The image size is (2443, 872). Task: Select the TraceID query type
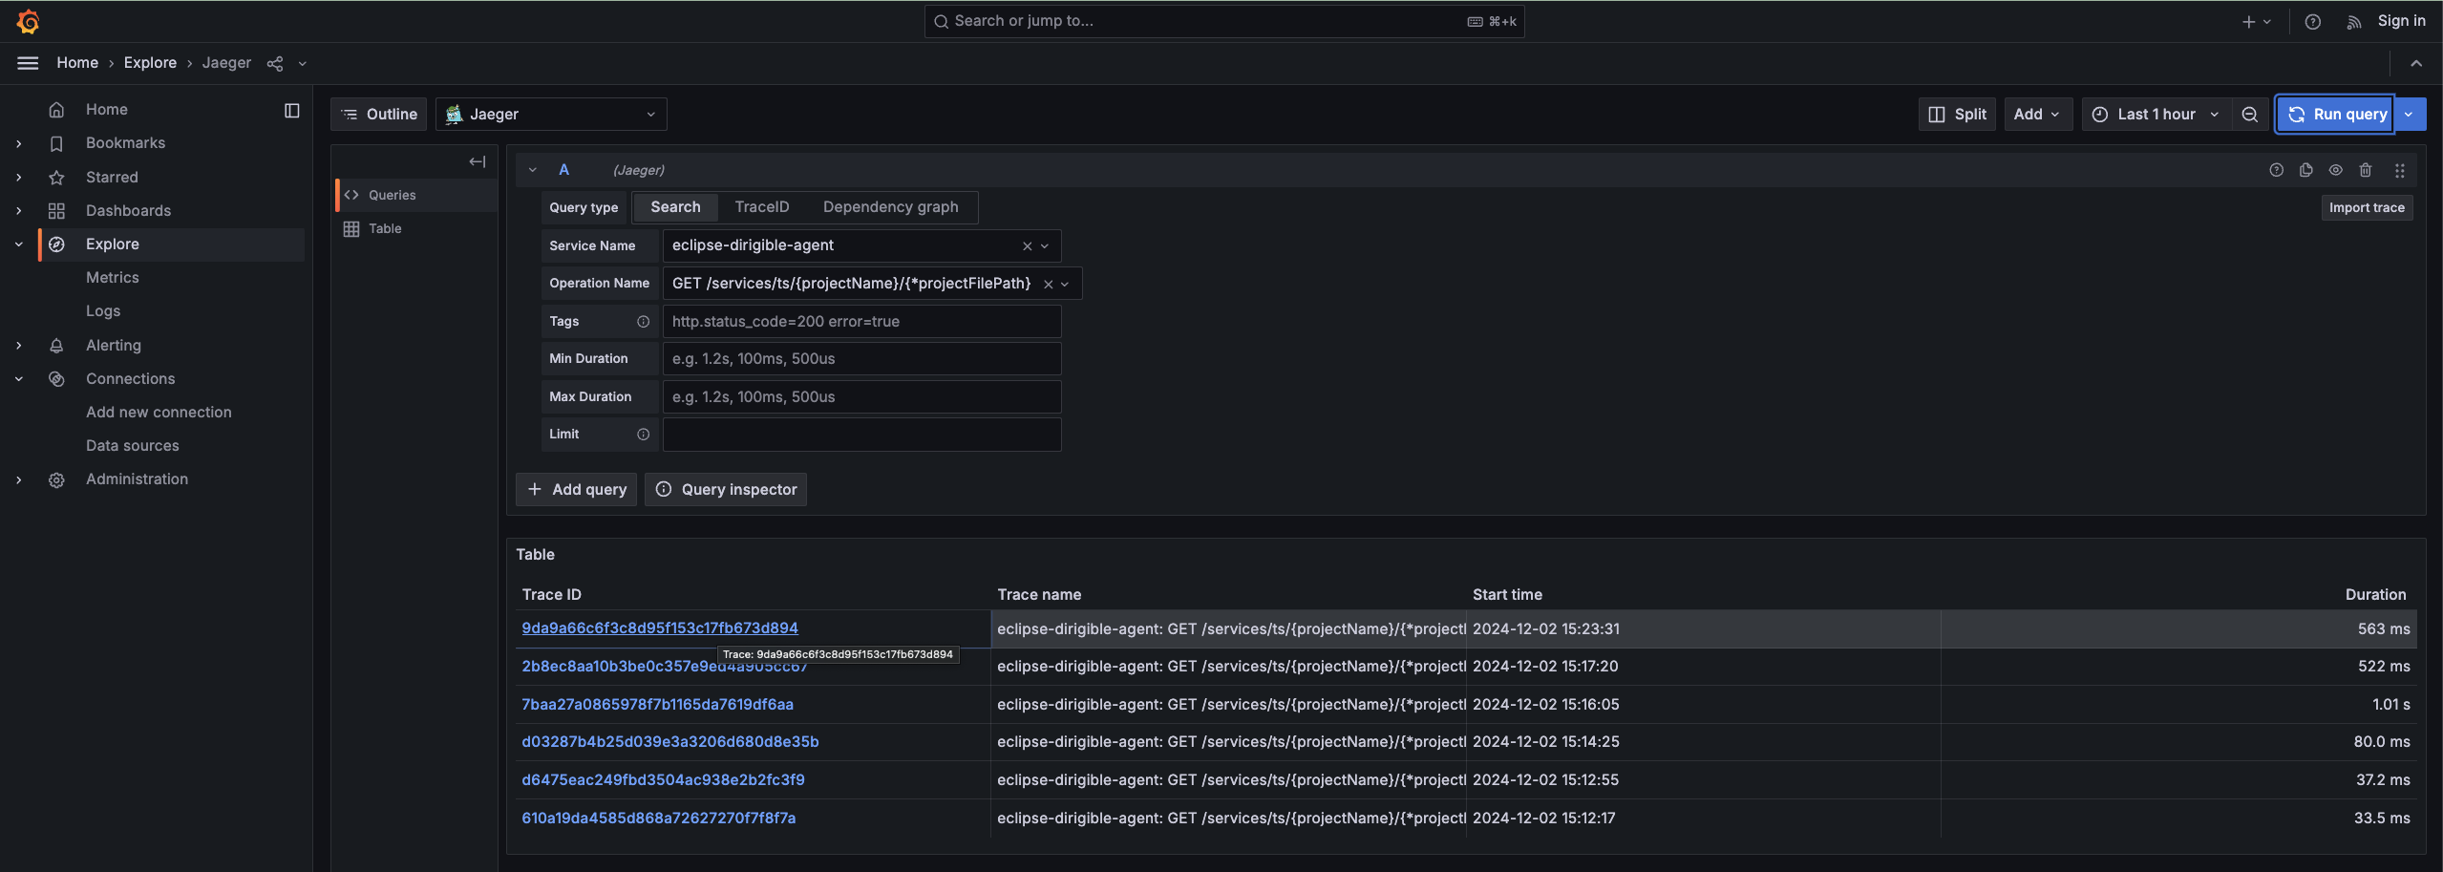point(762,207)
